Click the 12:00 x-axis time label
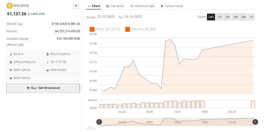Viewport: 275px width, 132px height. pyautogui.click(x=177, y=112)
